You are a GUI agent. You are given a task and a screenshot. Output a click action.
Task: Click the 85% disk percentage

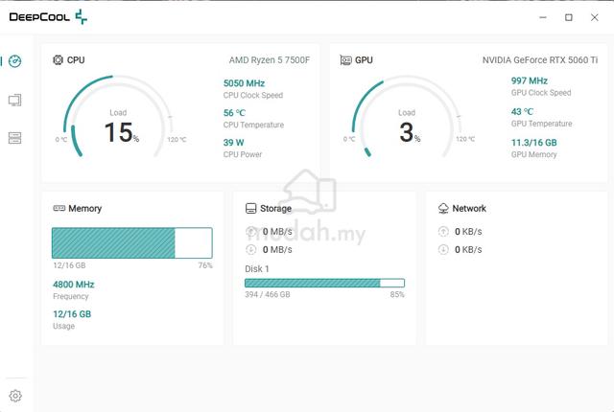[397, 294]
